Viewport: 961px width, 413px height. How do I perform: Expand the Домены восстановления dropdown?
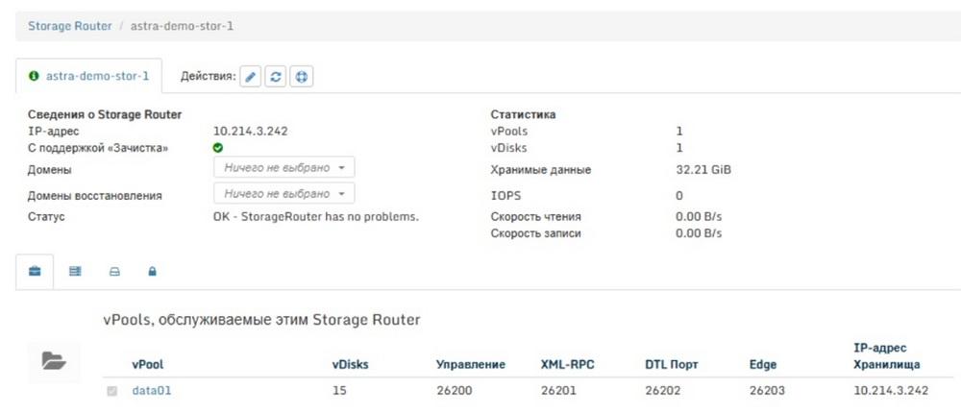(284, 194)
